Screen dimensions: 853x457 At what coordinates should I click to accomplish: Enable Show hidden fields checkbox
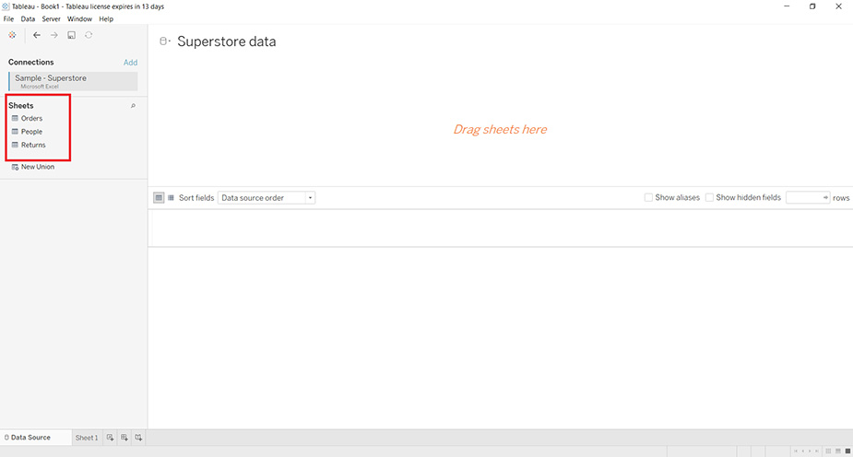(x=709, y=198)
